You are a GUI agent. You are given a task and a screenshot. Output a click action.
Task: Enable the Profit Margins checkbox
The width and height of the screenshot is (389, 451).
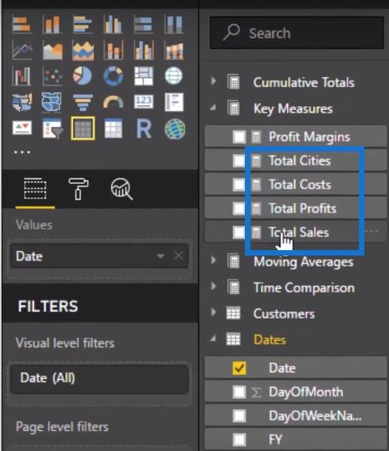tap(239, 137)
